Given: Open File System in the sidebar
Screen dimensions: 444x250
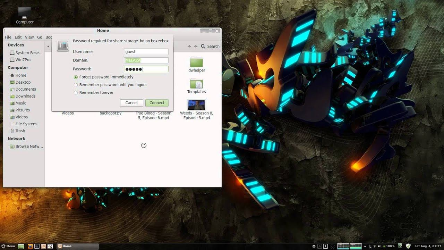Looking at the screenshot, I should [x=23, y=124].
